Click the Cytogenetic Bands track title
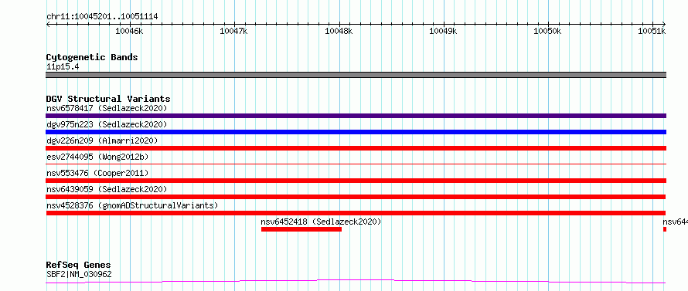The width and height of the screenshot is (688, 291). (x=92, y=57)
